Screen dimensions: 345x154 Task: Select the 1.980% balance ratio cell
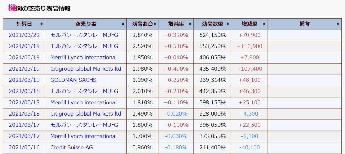click(142, 69)
